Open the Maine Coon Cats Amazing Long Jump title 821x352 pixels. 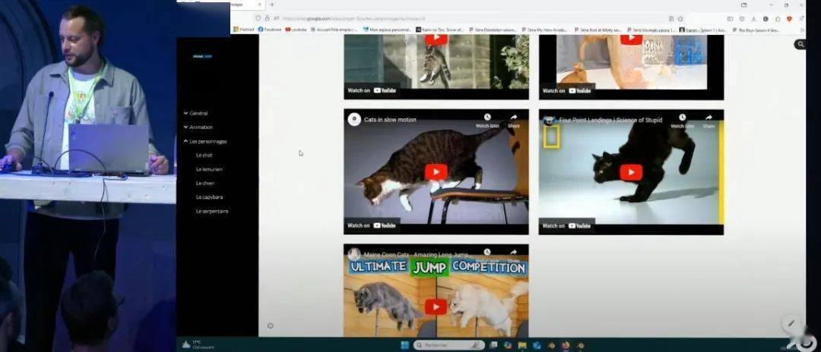pos(417,254)
